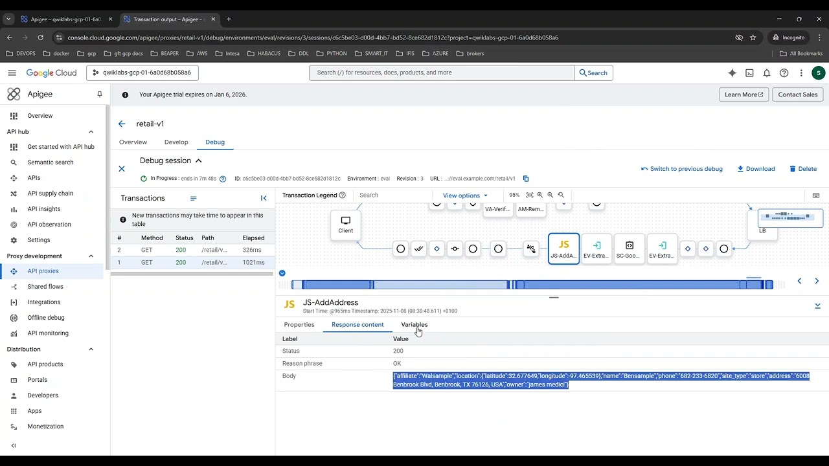829x466 pixels.
Task: Select transaction 1 GET 1021ms
Action: pos(192,263)
